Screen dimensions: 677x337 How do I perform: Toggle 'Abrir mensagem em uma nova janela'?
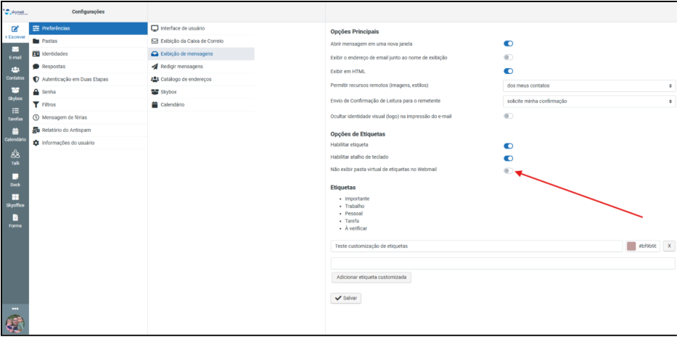tap(508, 44)
